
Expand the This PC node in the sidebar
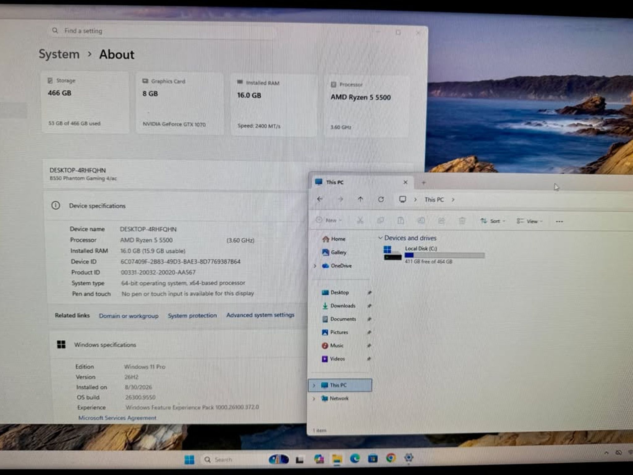click(x=314, y=385)
